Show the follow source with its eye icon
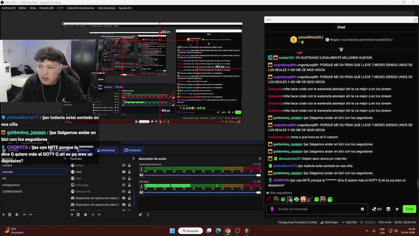 [x=124, y=165]
